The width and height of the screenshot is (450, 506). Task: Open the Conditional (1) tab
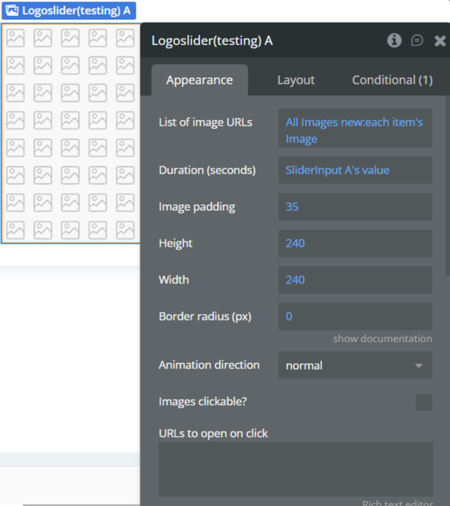click(x=392, y=80)
